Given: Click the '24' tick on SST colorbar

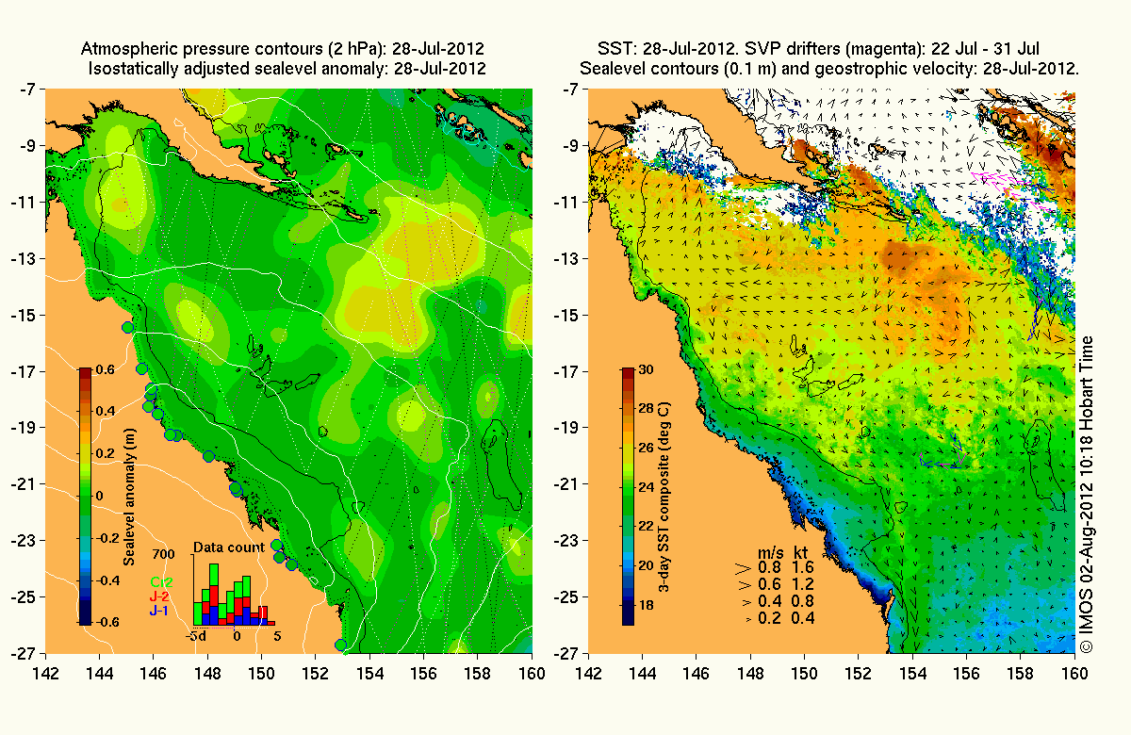Looking at the screenshot, I should click(646, 488).
